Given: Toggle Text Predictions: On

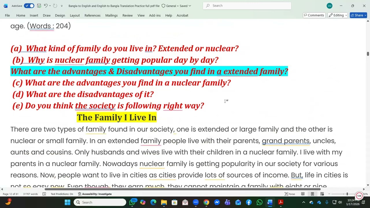Looking at the screenshot, I should click(62, 194).
